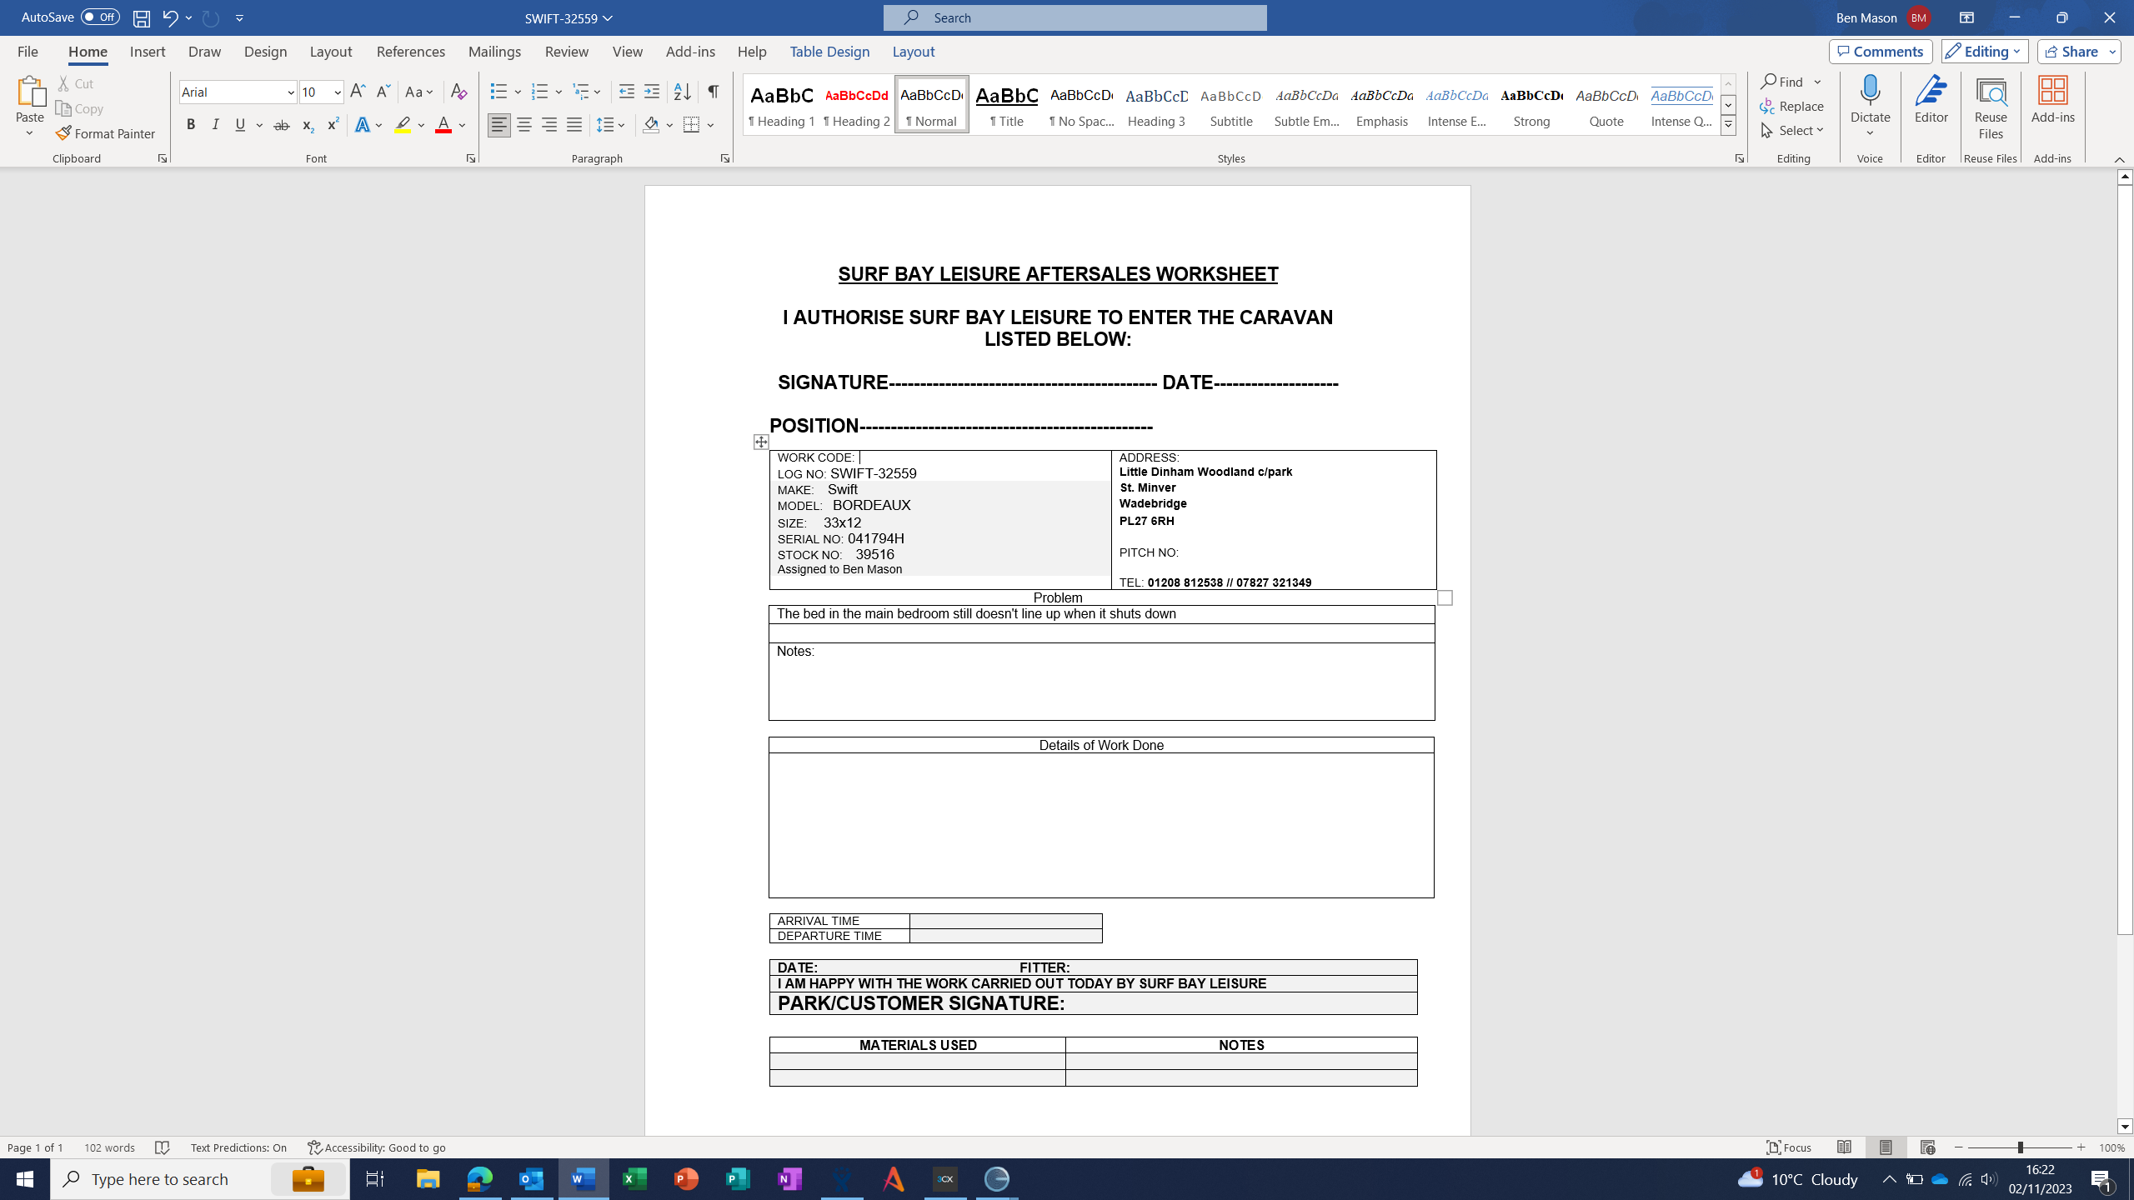Toggle Bold formatting
The image size is (2134, 1200).
coord(191,125)
